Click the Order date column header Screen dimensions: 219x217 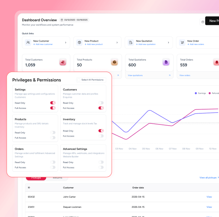pyautogui.click(x=138, y=188)
